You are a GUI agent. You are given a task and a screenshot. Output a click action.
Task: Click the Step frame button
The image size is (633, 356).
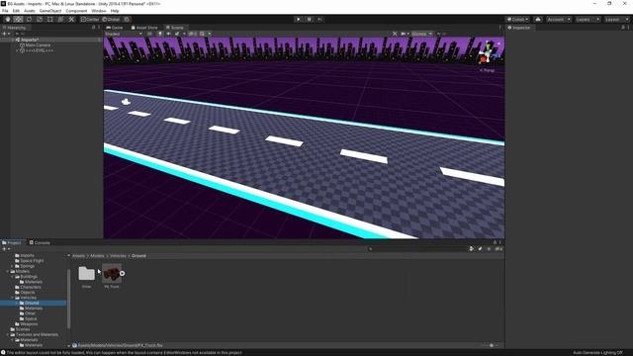(319, 20)
